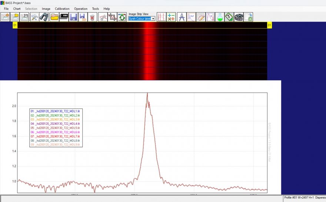Click the drawing compass measure icon
The image size is (326, 202).
click(182, 17)
